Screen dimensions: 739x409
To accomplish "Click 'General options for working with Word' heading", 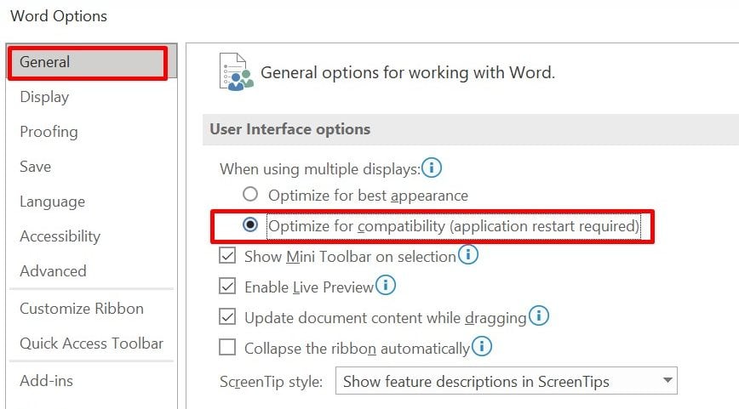I will point(408,72).
